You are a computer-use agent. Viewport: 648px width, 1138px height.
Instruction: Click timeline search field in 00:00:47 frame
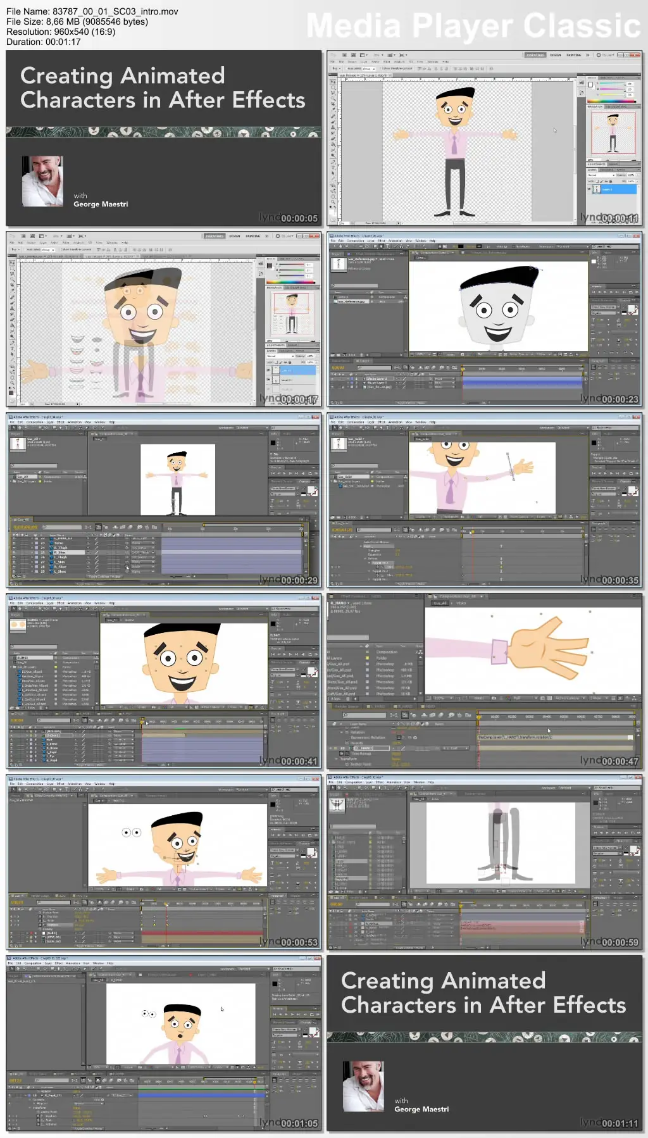(x=364, y=715)
